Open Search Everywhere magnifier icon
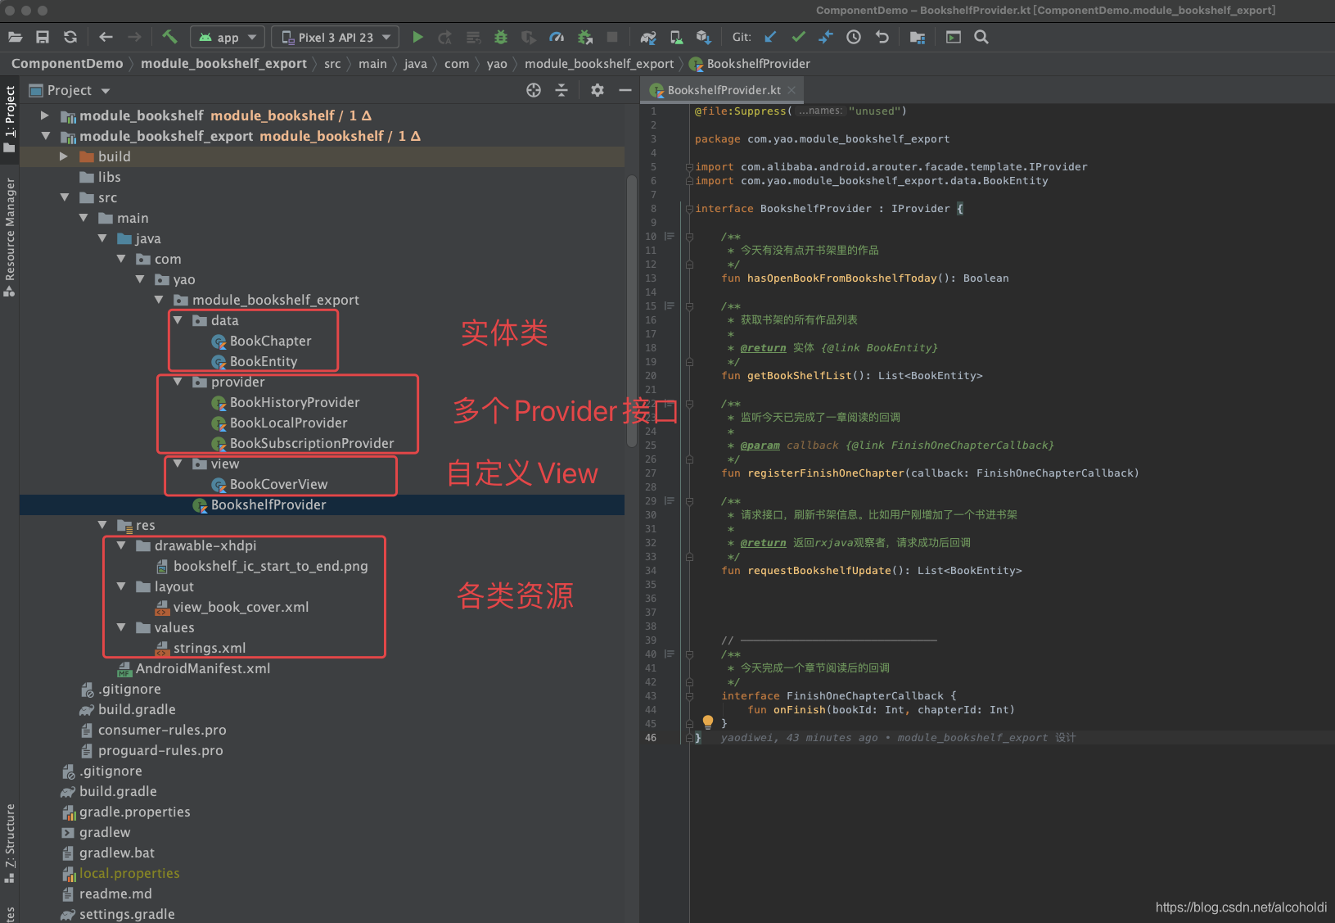 981,37
